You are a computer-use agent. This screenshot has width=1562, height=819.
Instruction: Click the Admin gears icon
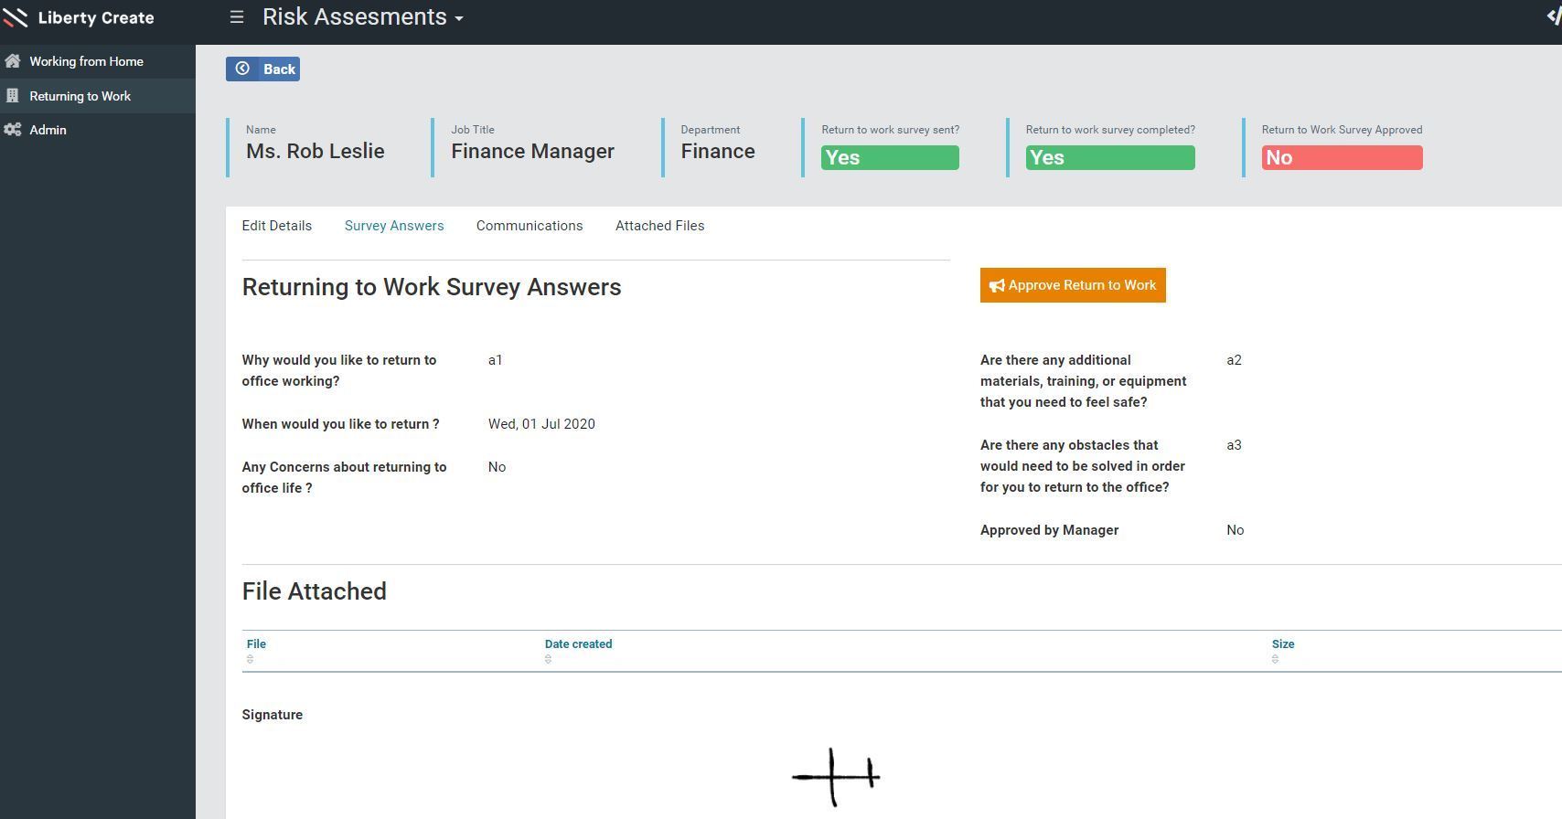(x=13, y=130)
